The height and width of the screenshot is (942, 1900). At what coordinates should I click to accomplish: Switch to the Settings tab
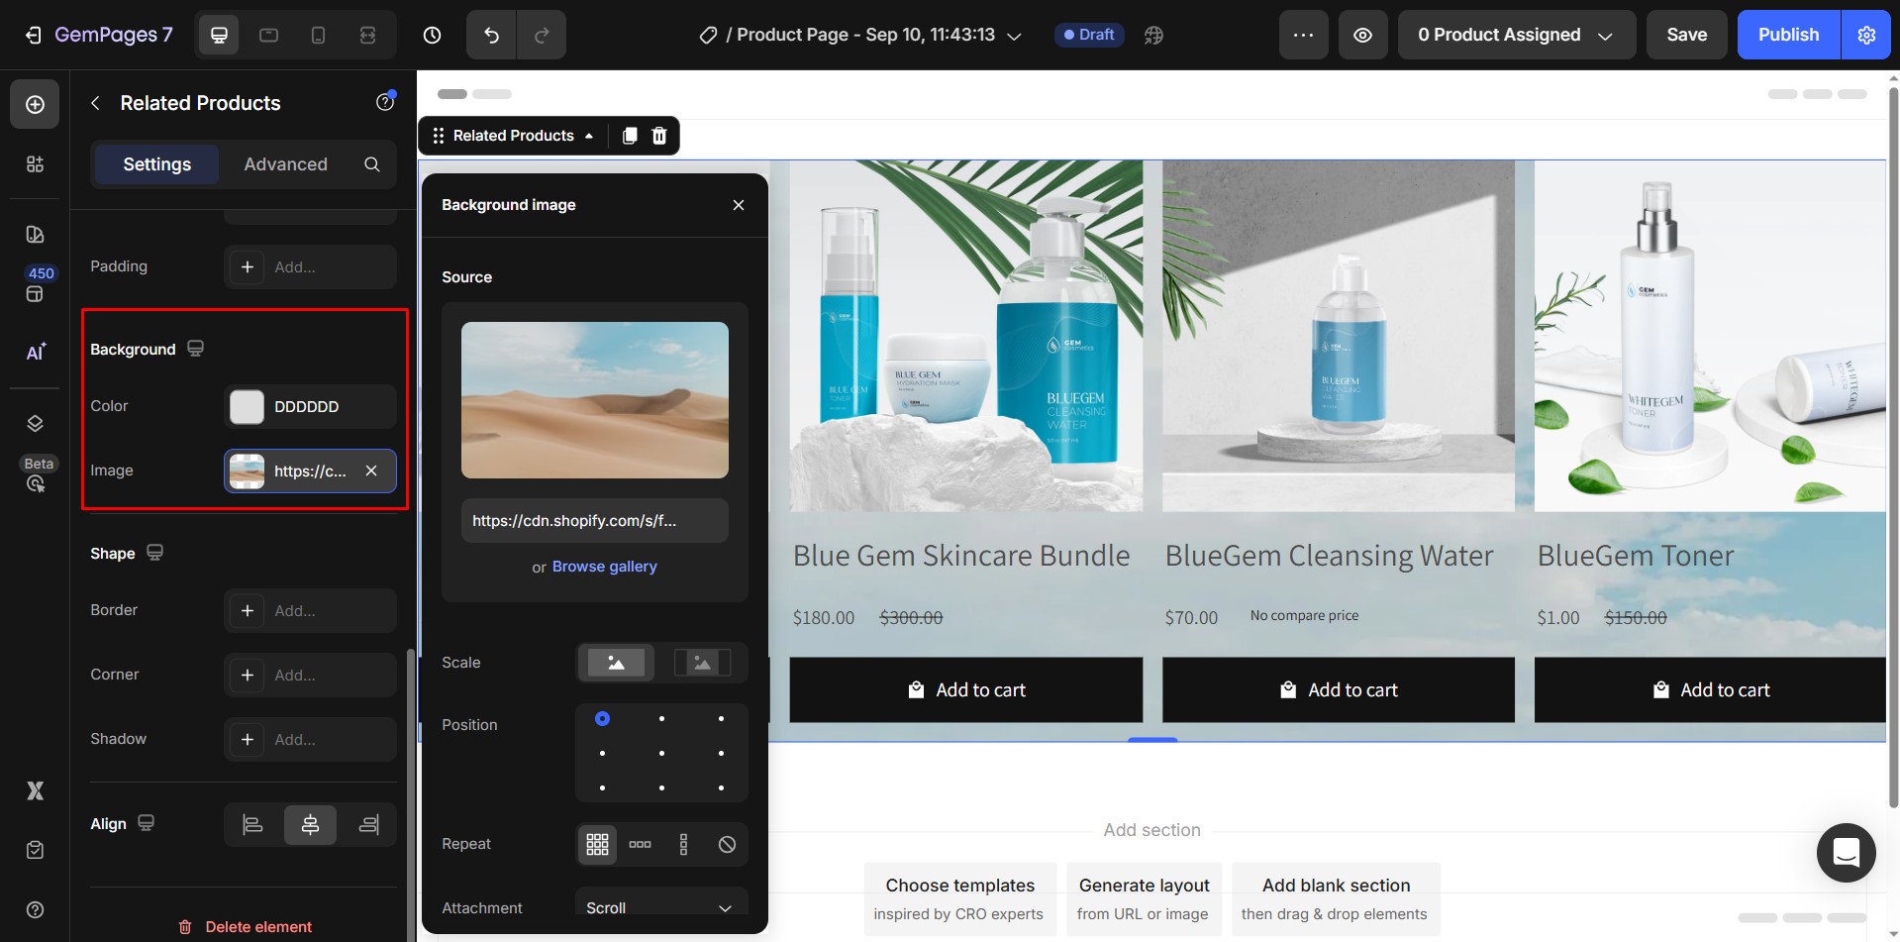[x=155, y=164]
